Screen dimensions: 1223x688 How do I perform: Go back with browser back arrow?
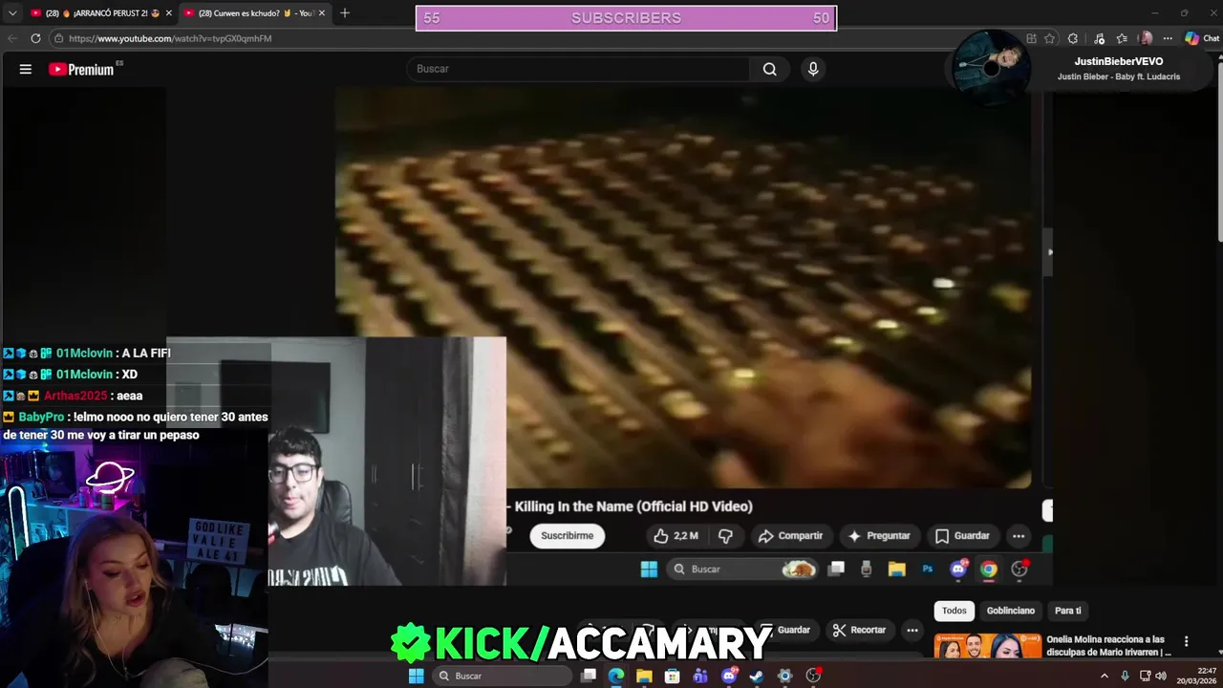coord(12,38)
